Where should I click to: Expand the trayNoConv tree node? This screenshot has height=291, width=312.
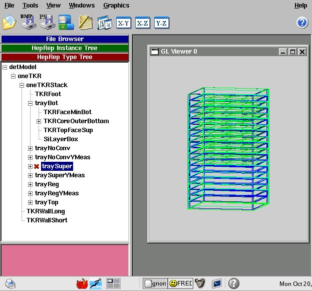point(30,148)
